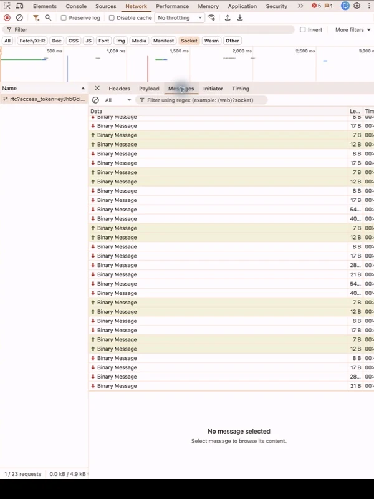Toggle the Doc filter chip
Viewport: 374px width, 499px height.
coord(57,41)
